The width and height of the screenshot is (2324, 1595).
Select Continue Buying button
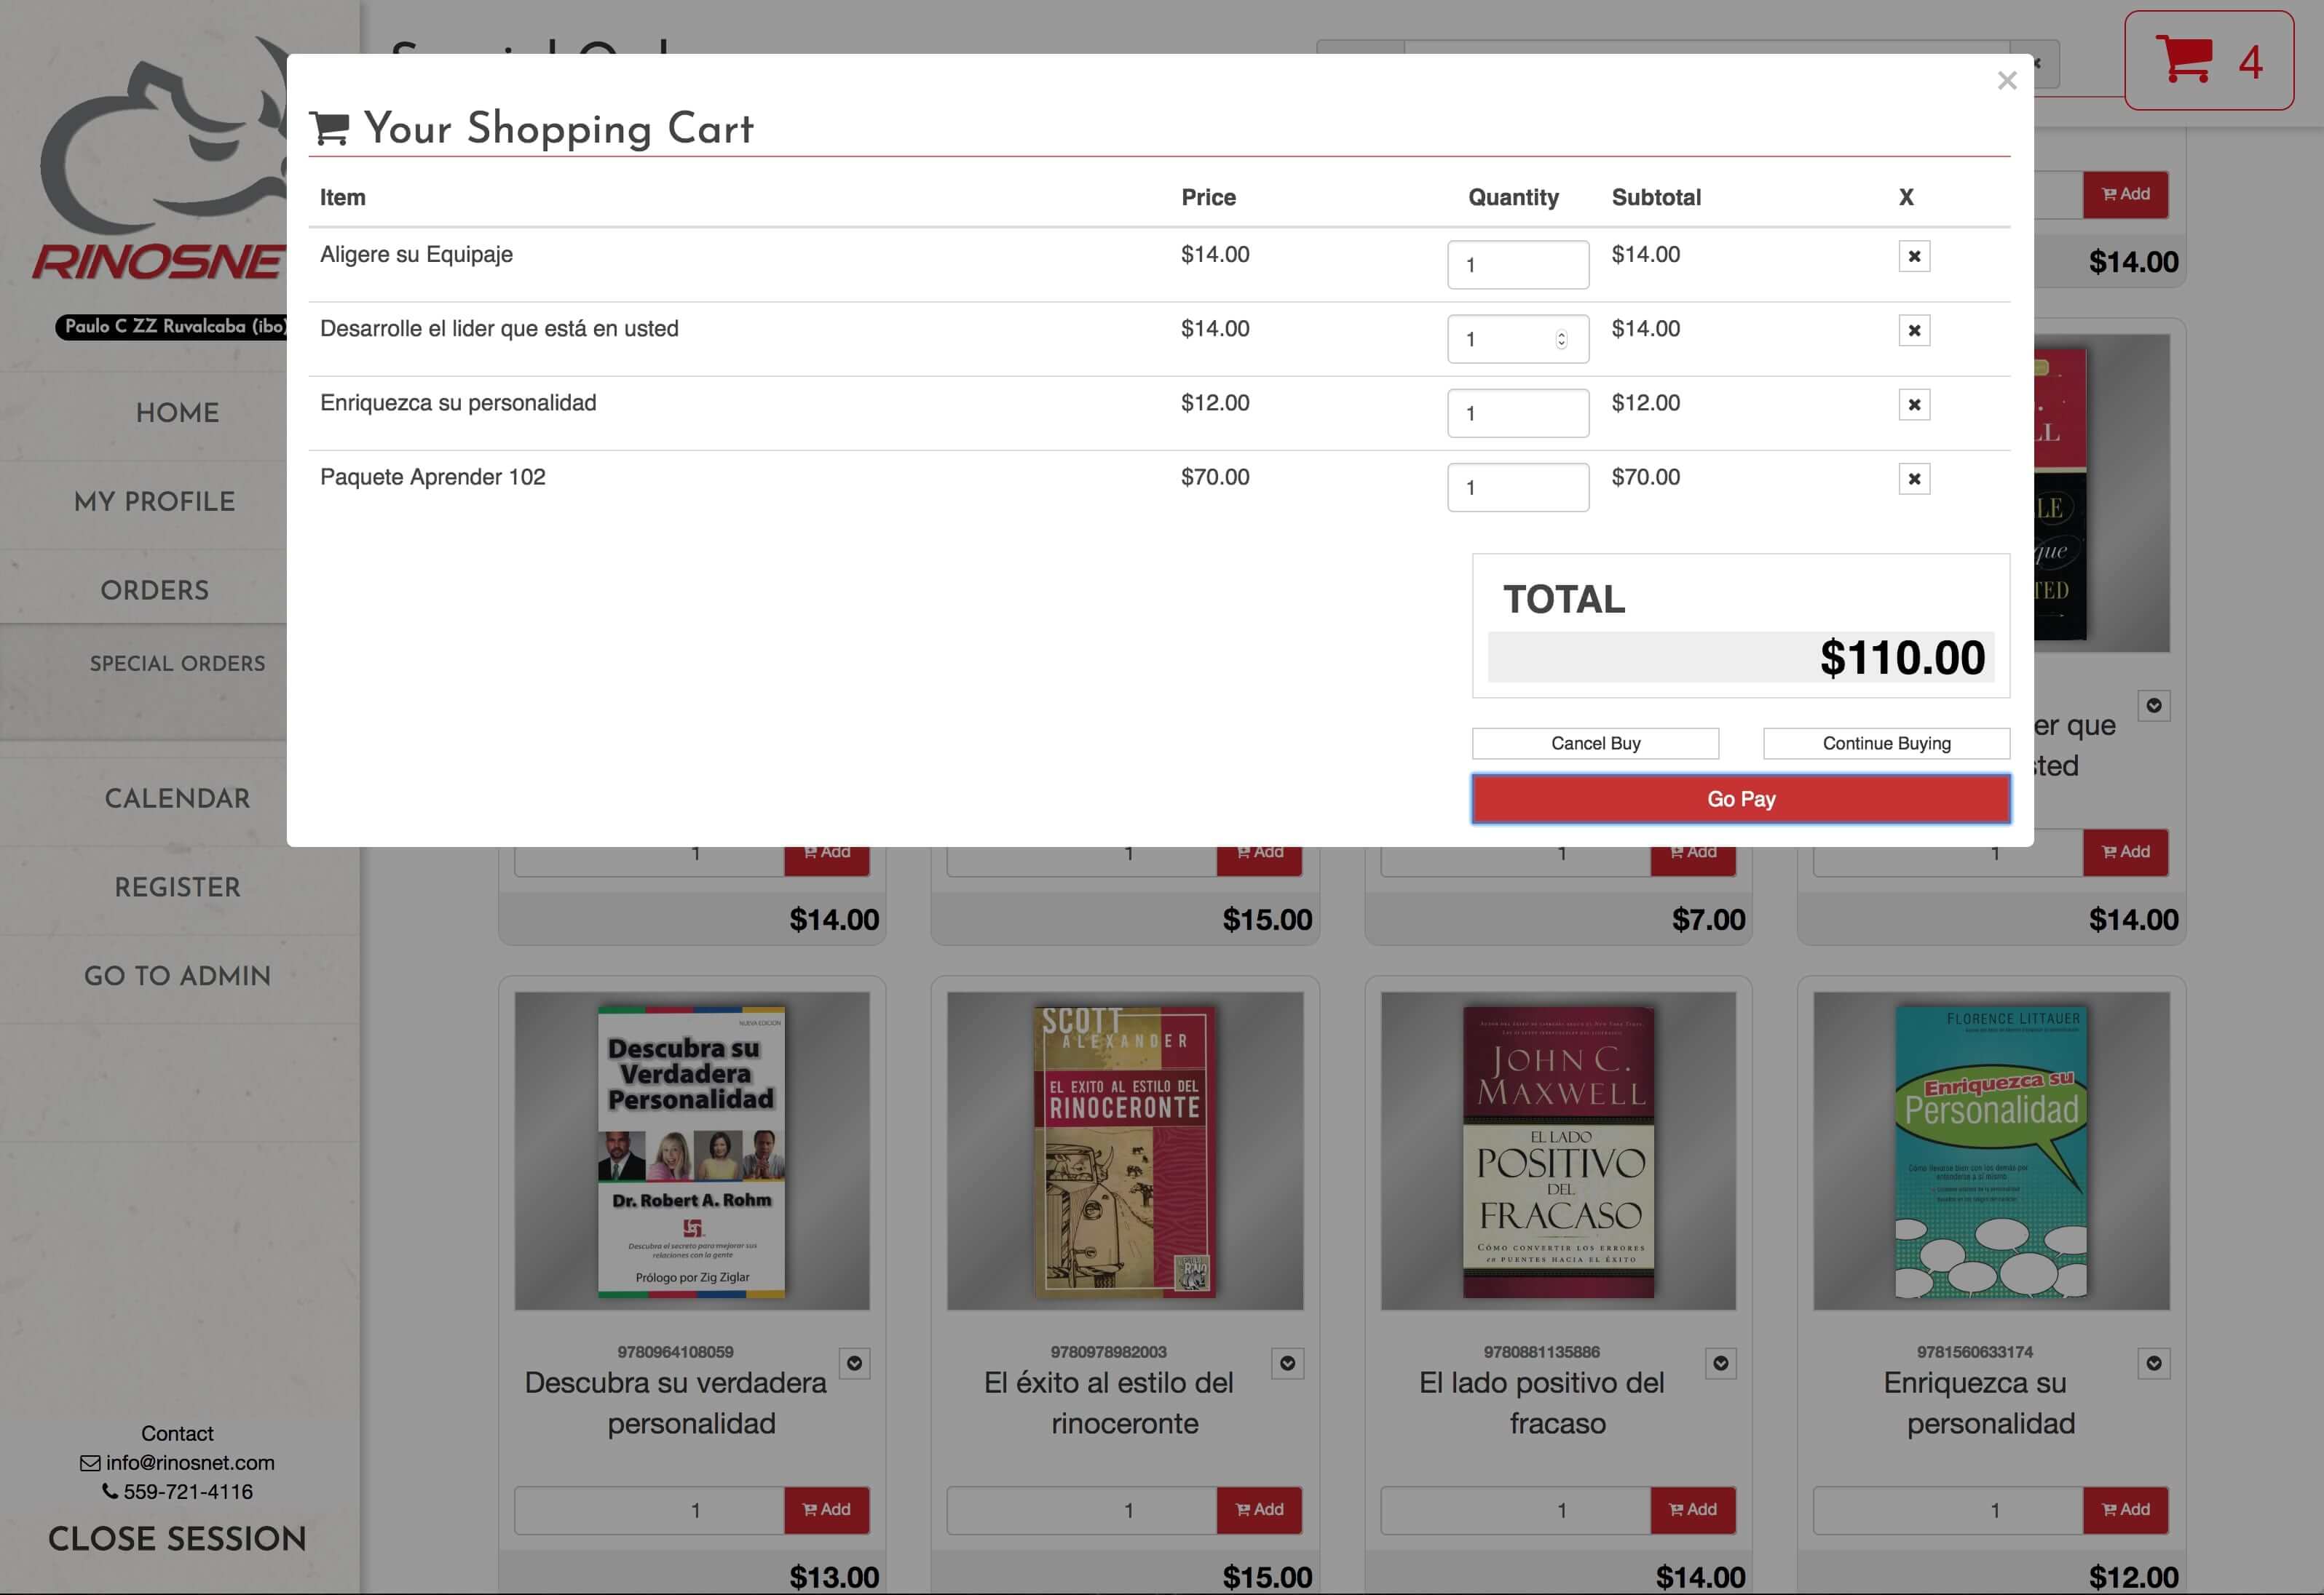[1886, 744]
